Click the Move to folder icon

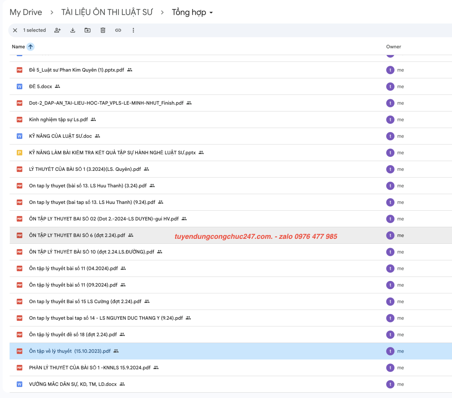pos(87,30)
